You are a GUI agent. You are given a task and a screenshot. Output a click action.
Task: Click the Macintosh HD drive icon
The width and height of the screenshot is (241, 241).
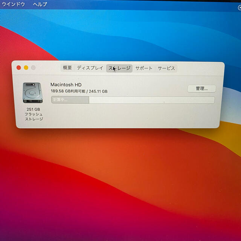(x=32, y=93)
